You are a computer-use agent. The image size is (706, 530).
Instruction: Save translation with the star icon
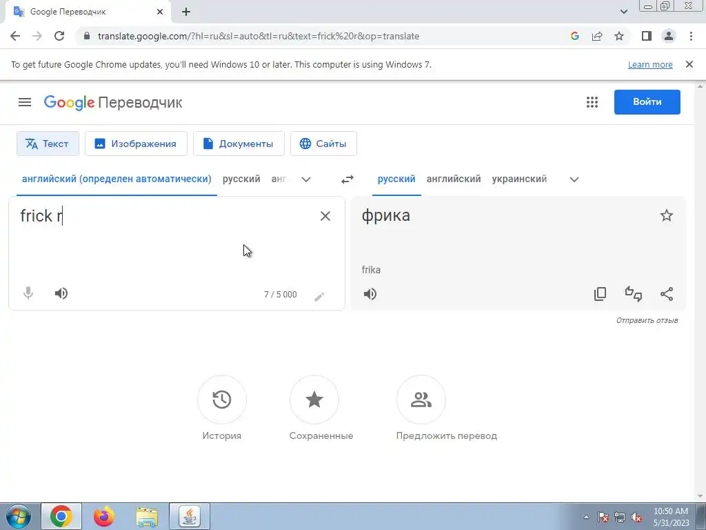pos(667,215)
